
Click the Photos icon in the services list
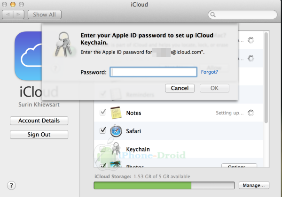click(116, 165)
